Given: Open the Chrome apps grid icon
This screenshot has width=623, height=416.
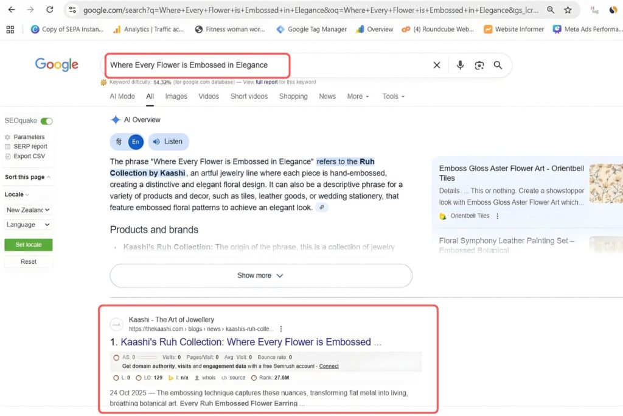Looking at the screenshot, I should 10,29.
